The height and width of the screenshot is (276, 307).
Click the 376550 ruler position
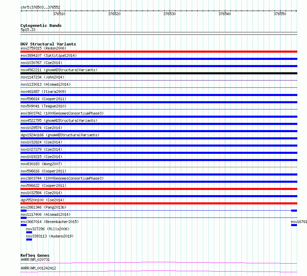tap(280, 14)
